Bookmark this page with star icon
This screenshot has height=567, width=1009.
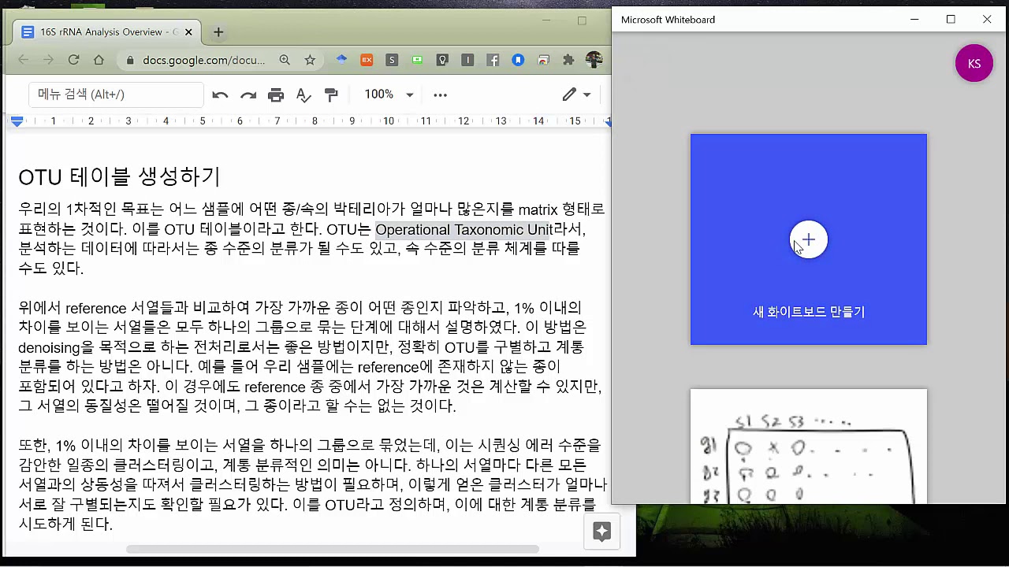(x=310, y=60)
